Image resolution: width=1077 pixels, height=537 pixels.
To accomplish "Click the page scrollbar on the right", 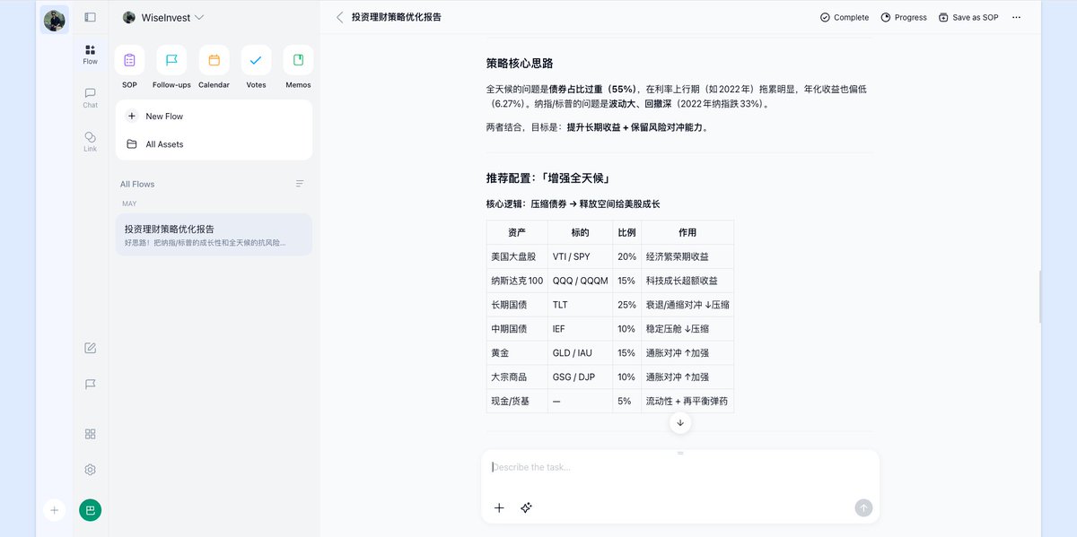I will click(1039, 296).
